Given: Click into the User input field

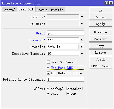Looking at the screenshot, I should point(65,33).
